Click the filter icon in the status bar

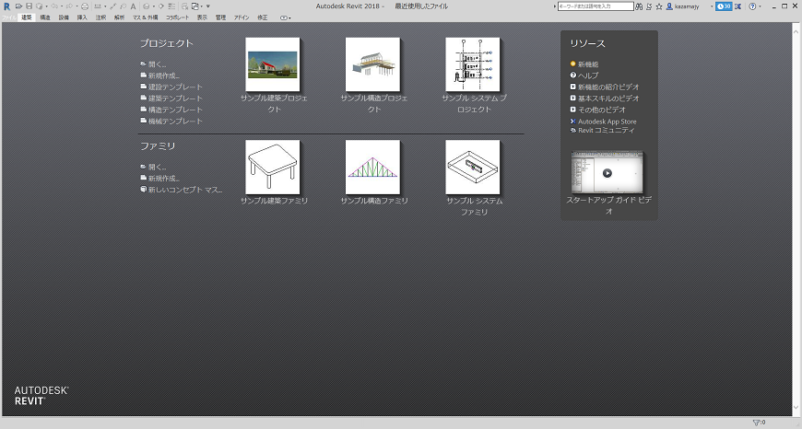click(x=756, y=423)
